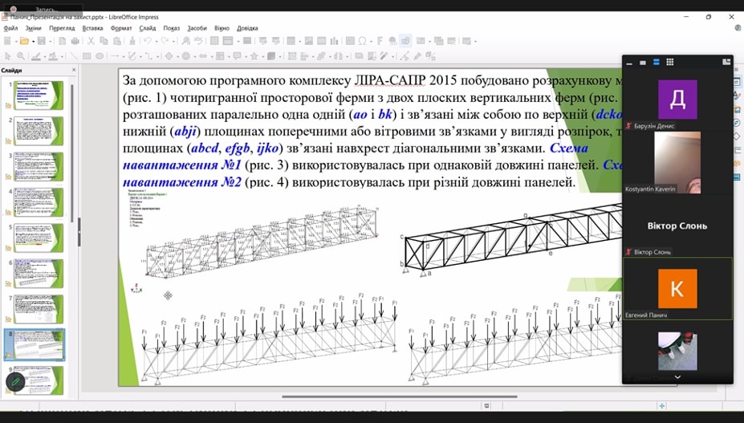
Task: Open Stars and Banners shape tool
Action: (x=254, y=56)
